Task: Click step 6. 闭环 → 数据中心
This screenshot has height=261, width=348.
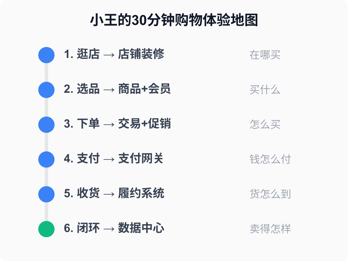Action: pyautogui.click(x=114, y=229)
